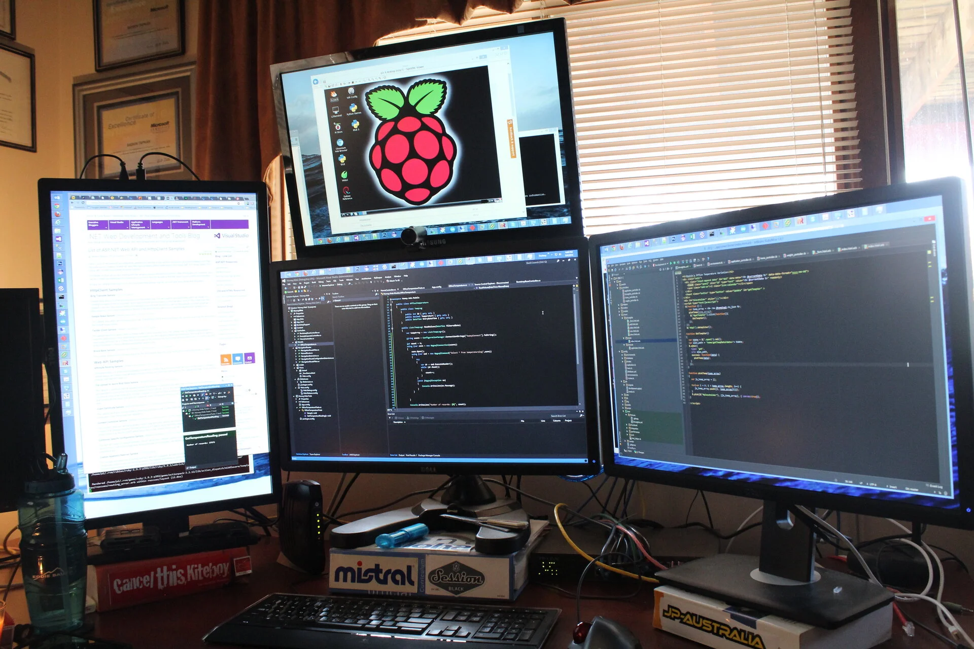Open WiFi Config desktop icon
Image resolution: width=974 pixels, height=649 pixels.
click(351, 92)
